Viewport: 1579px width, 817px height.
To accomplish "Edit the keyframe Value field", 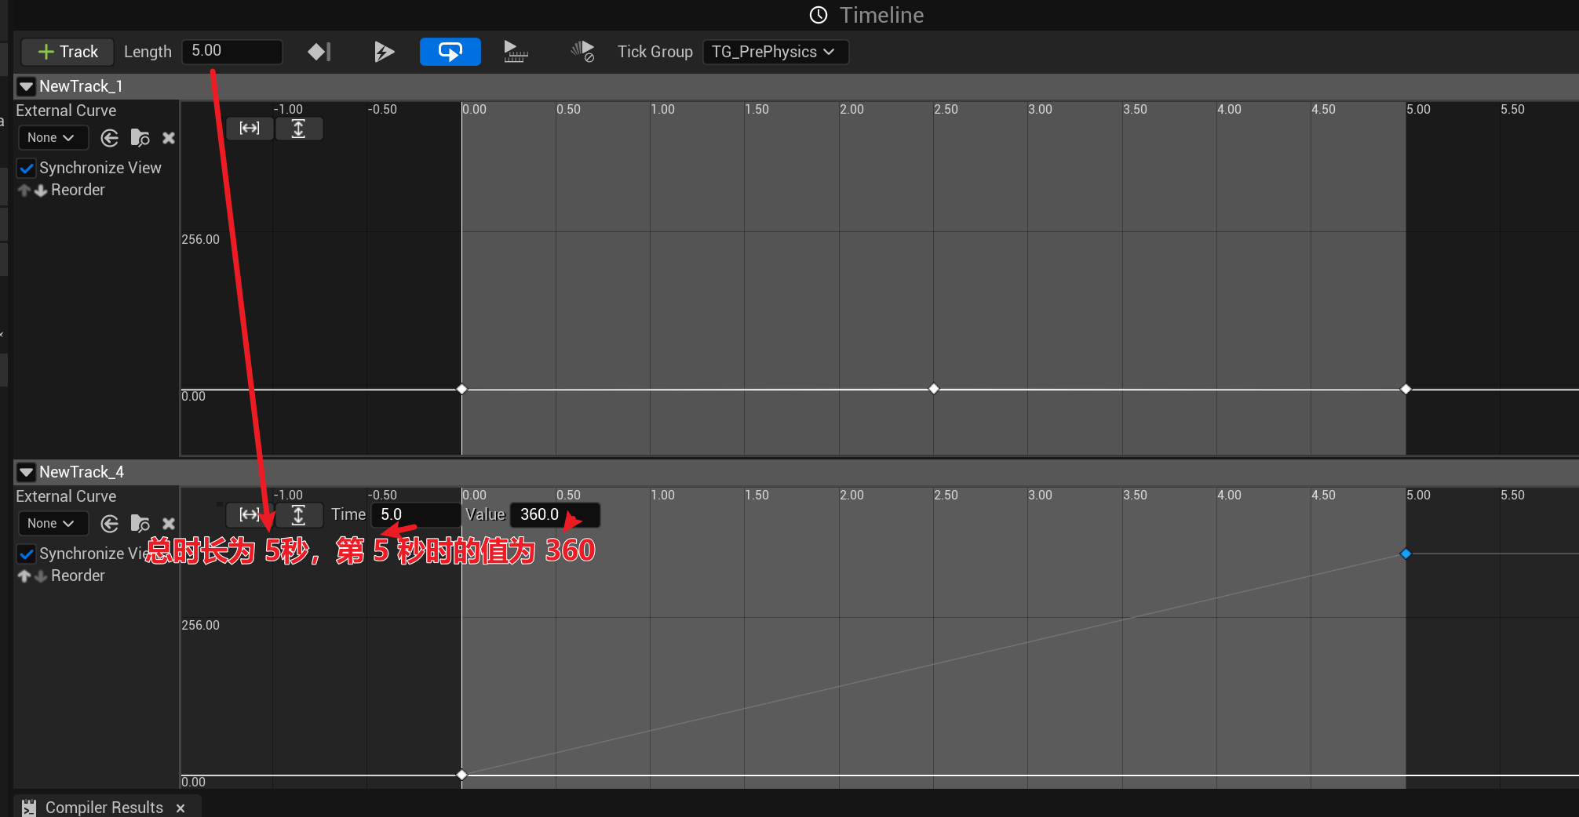I will point(555,514).
